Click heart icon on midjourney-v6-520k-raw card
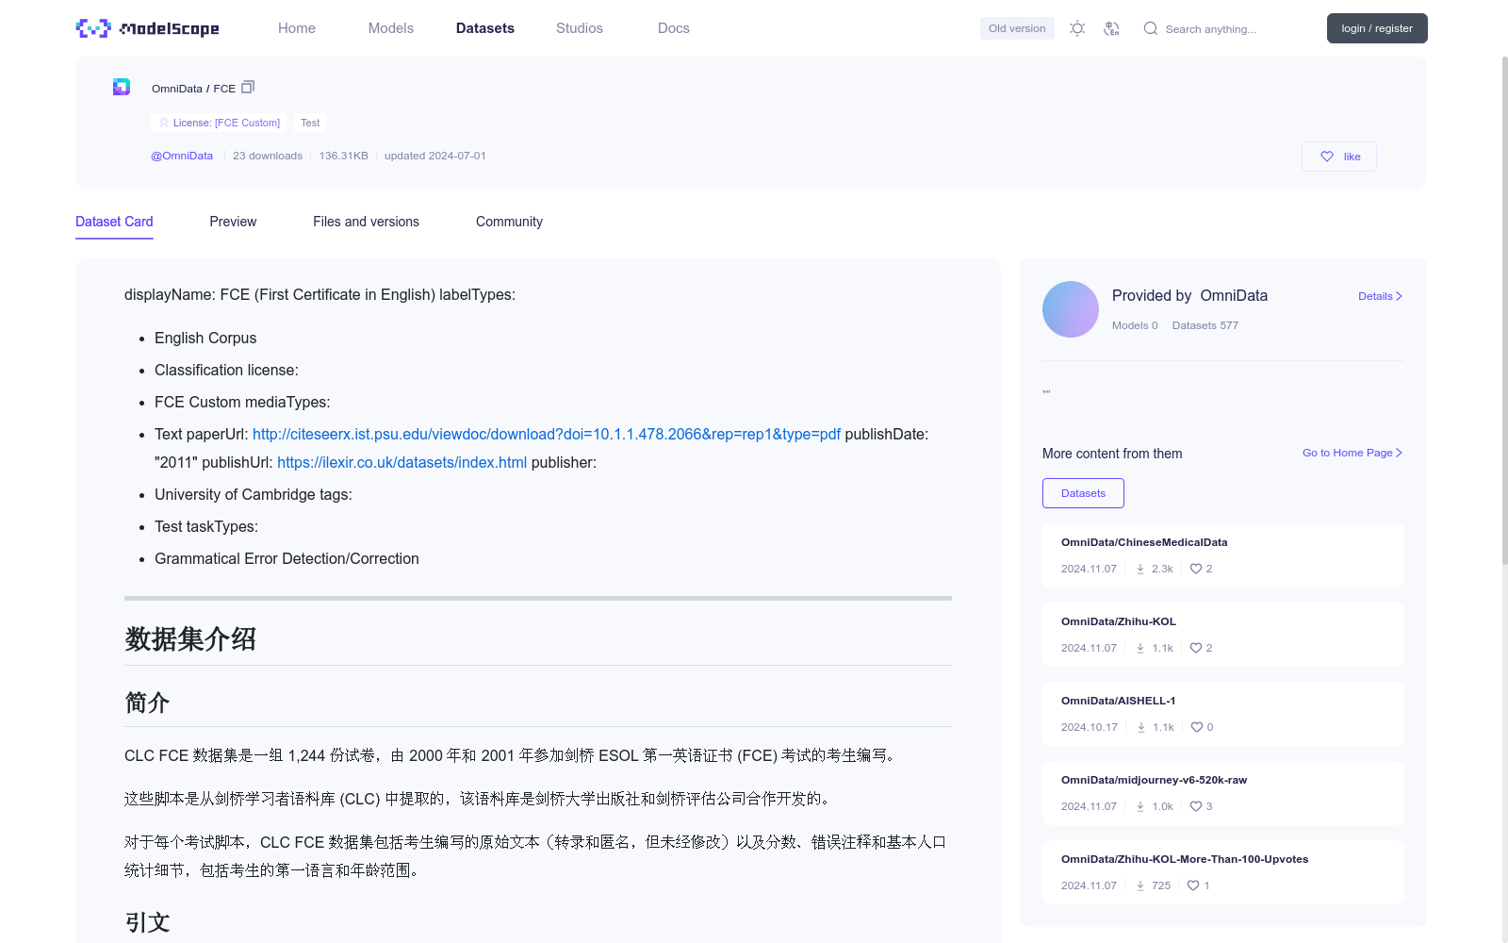 click(x=1196, y=806)
